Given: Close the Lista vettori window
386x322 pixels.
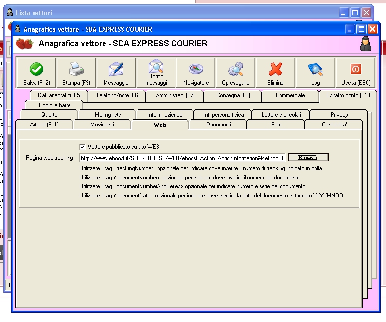Looking at the screenshot, I should point(366,12).
